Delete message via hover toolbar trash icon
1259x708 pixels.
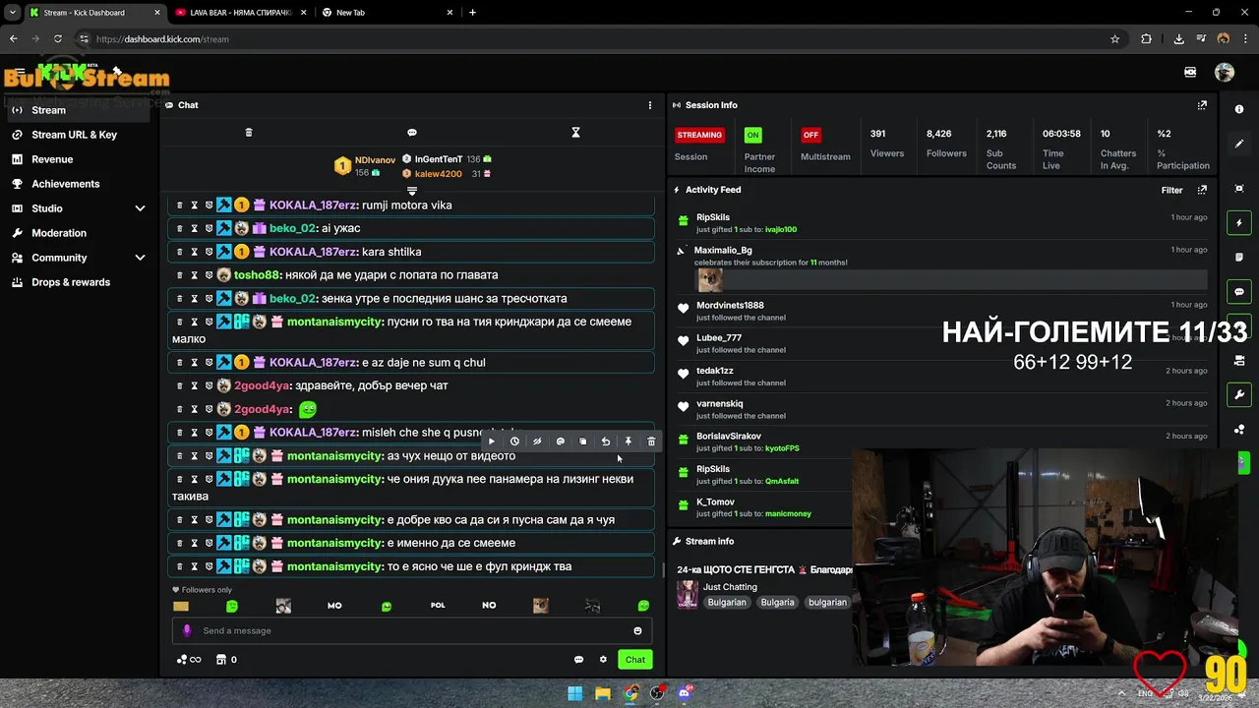pyautogui.click(x=651, y=442)
